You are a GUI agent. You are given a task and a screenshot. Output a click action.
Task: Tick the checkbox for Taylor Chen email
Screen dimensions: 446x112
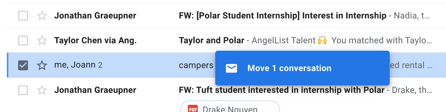(x=23, y=41)
